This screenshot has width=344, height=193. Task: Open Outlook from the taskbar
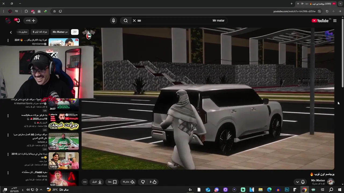[208, 190]
